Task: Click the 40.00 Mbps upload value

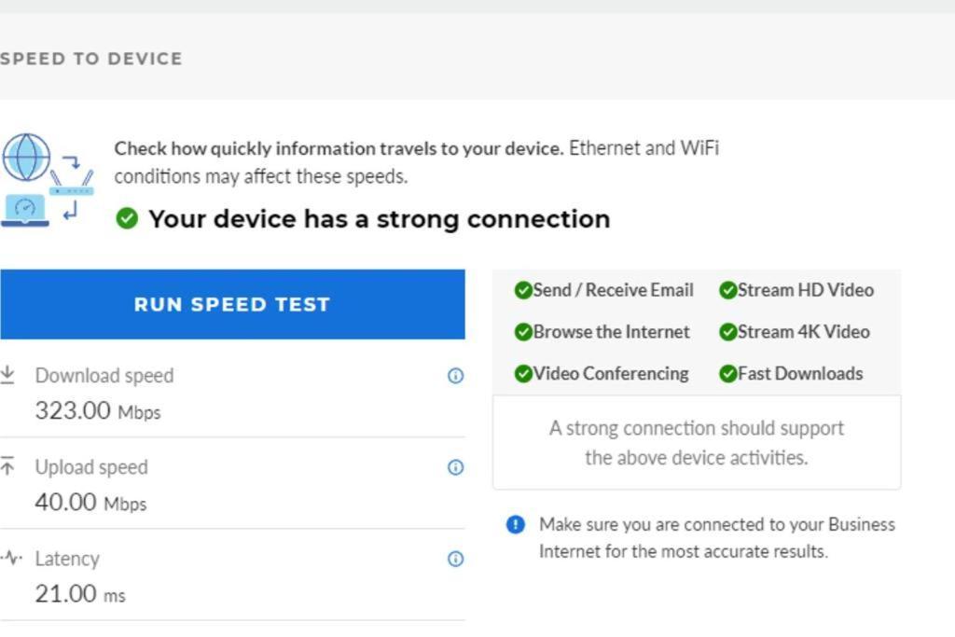Action: click(x=90, y=503)
